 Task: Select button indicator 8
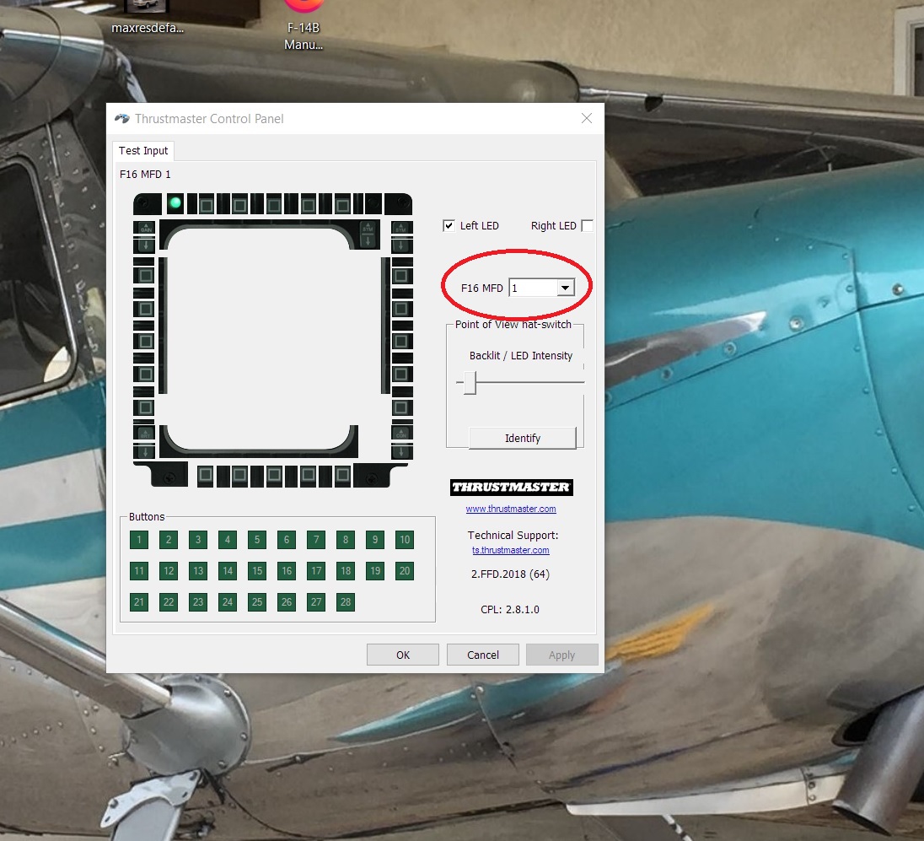point(346,539)
